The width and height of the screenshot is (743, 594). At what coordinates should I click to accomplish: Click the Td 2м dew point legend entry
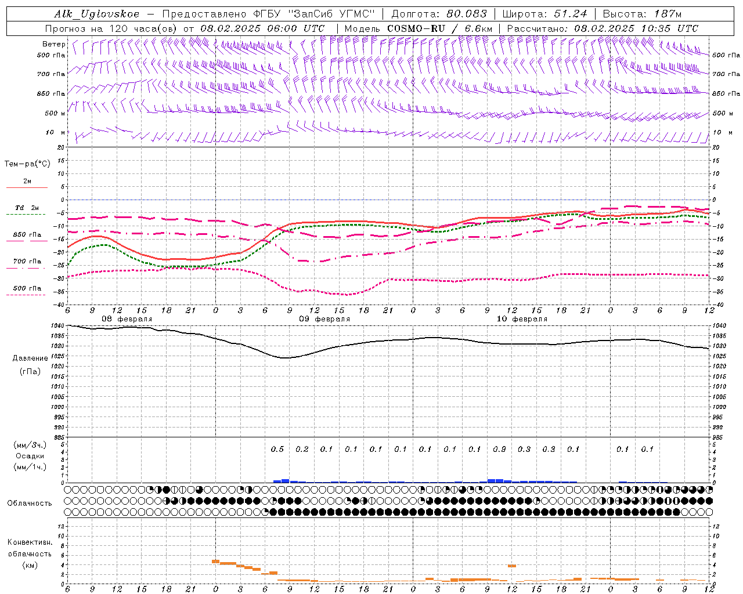click(27, 208)
